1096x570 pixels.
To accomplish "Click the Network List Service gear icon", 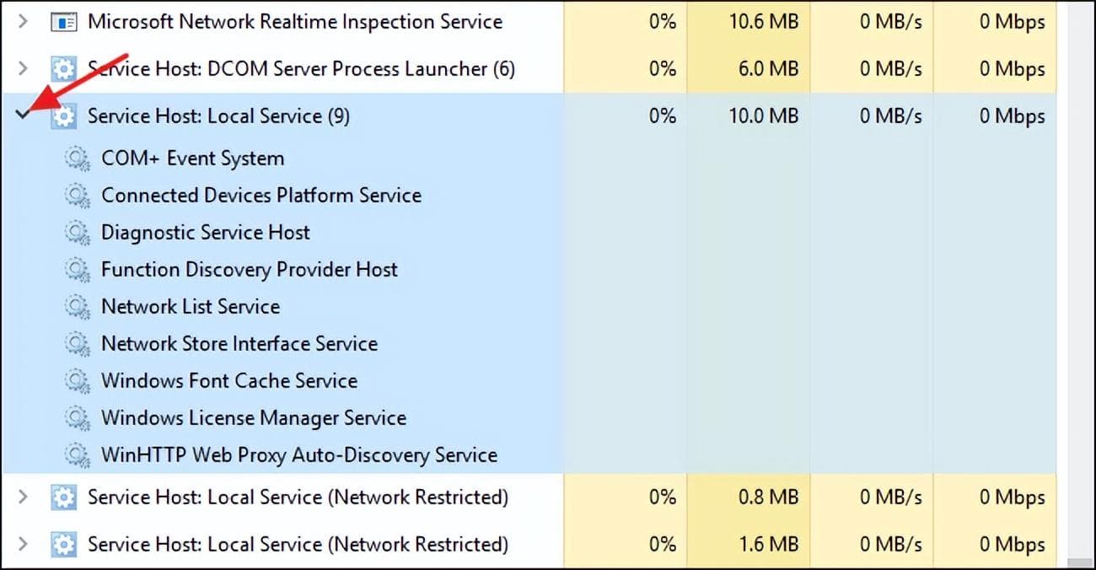I will click(78, 307).
